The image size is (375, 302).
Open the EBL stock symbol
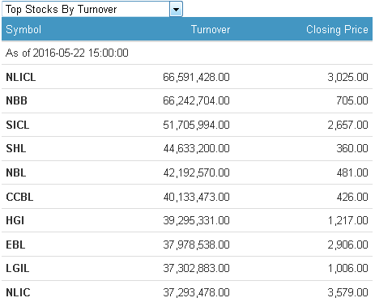(x=15, y=245)
